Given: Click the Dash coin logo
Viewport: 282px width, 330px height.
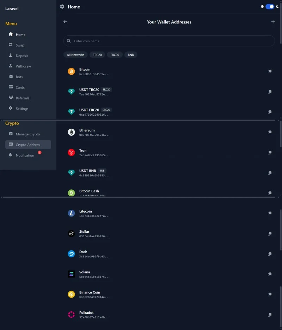Looking at the screenshot, I should [x=71, y=253].
